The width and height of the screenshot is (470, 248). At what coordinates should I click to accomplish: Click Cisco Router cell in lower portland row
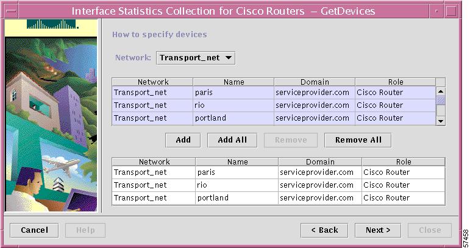[x=404, y=198]
